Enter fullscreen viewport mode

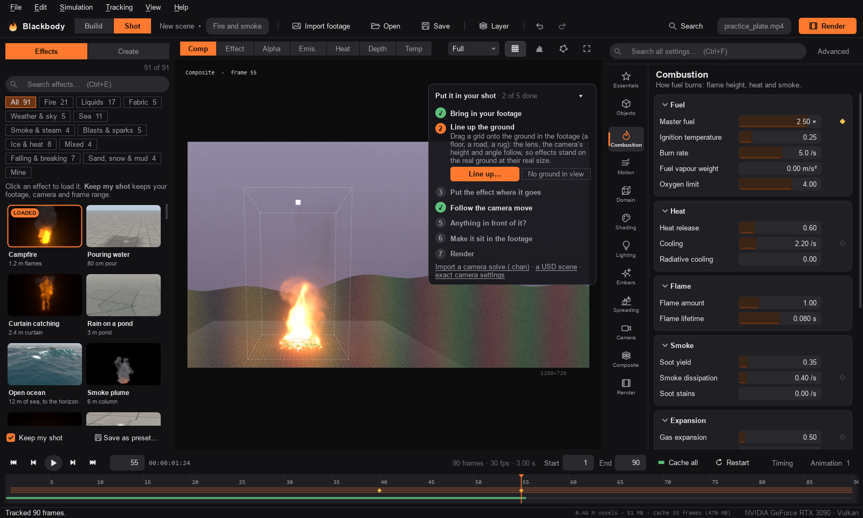click(x=587, y=49)
